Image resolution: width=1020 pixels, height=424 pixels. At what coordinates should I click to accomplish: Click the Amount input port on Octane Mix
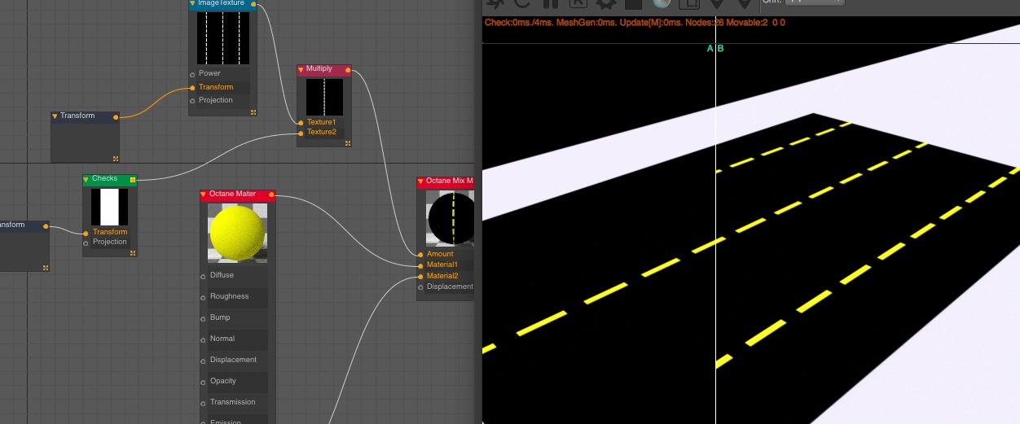pyautogui.click(x=420, y=255)
